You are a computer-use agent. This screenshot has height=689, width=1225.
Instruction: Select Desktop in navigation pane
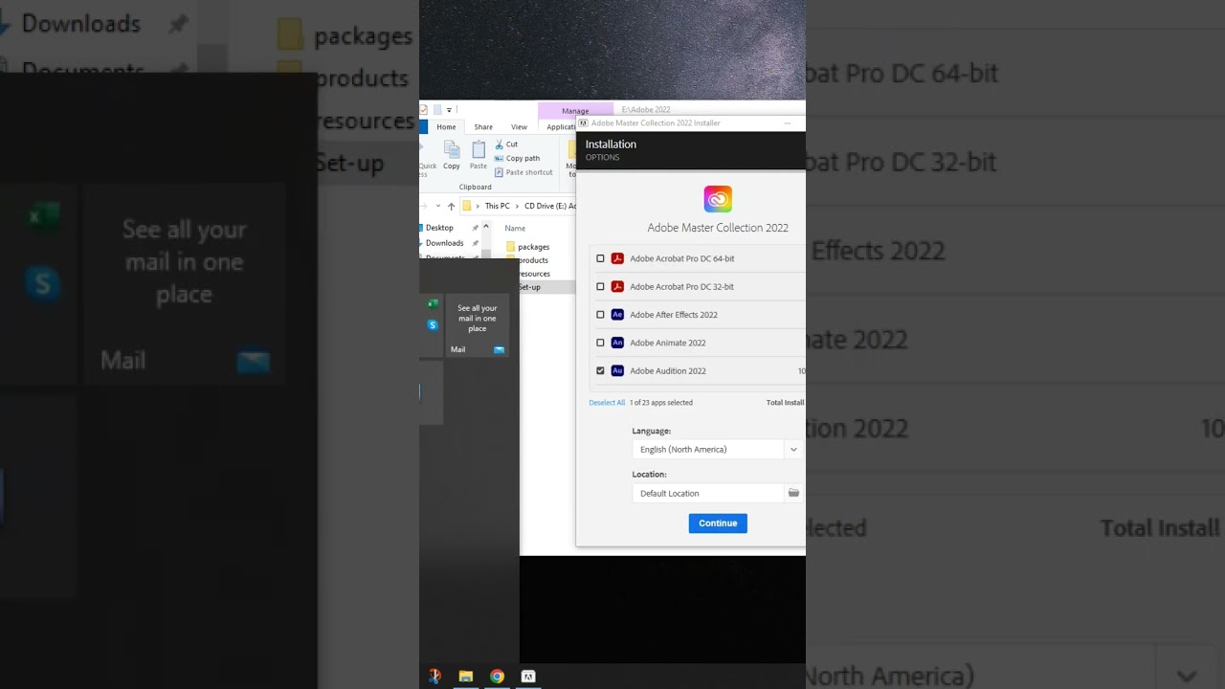(x=439, y=228)
